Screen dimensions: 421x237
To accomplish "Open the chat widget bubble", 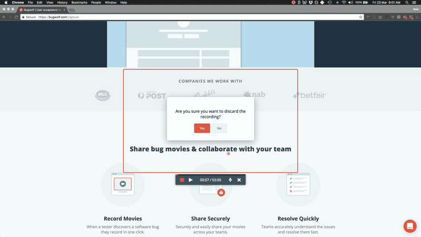I will (x=410, y=226).
